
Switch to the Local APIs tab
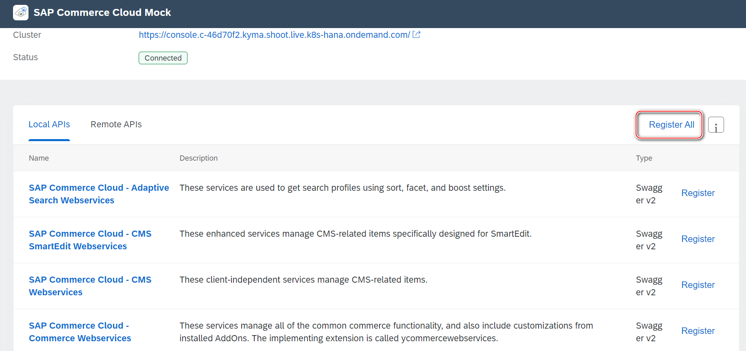[49, 124]
